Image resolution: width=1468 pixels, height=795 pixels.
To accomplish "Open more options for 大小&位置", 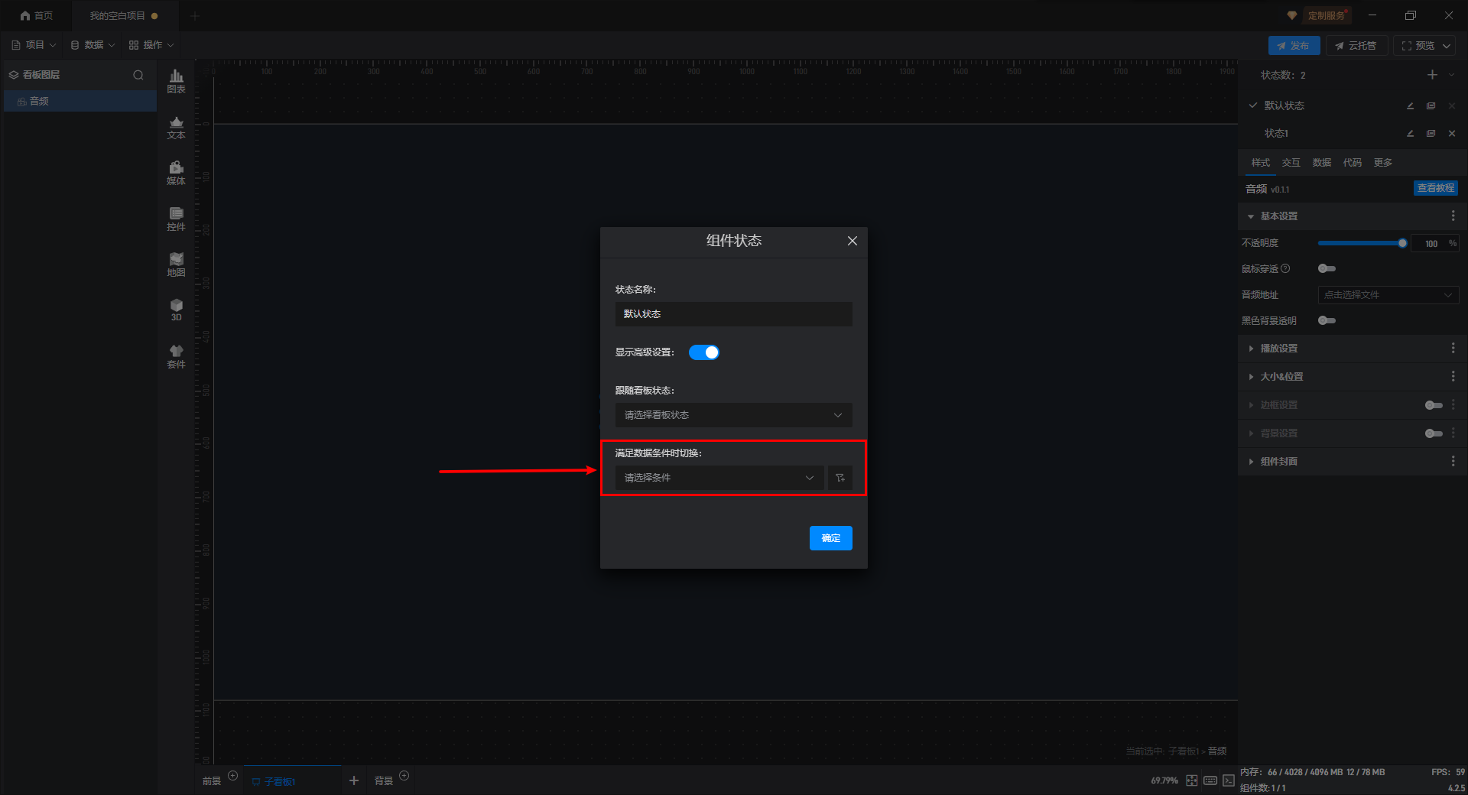I will click(x=1453, y=377).
